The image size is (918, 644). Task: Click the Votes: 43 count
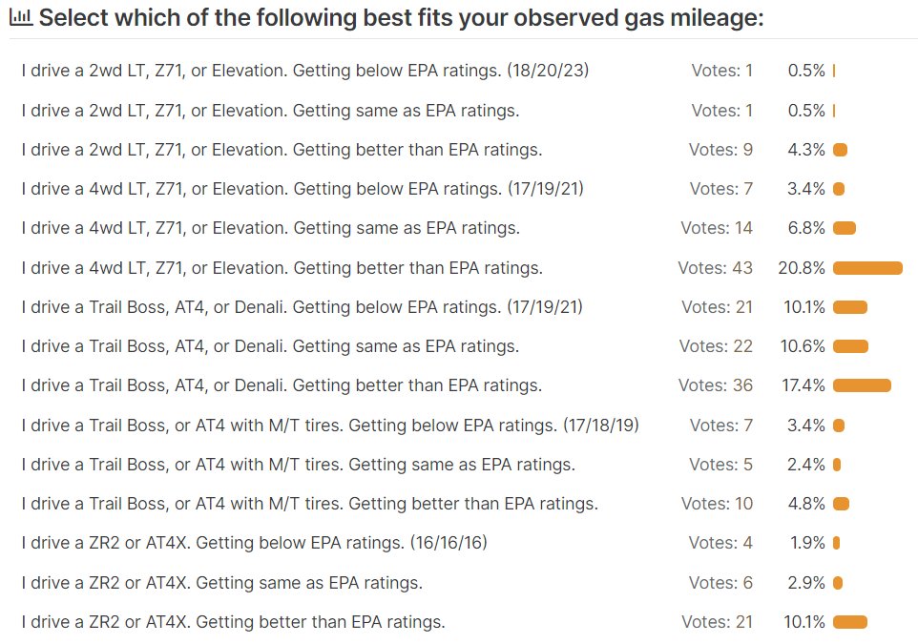click(x=715, y=268)
